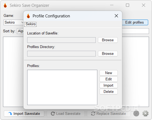
Task: Click the flame icon in Profile Configuration title
Action: click(28, 16)
